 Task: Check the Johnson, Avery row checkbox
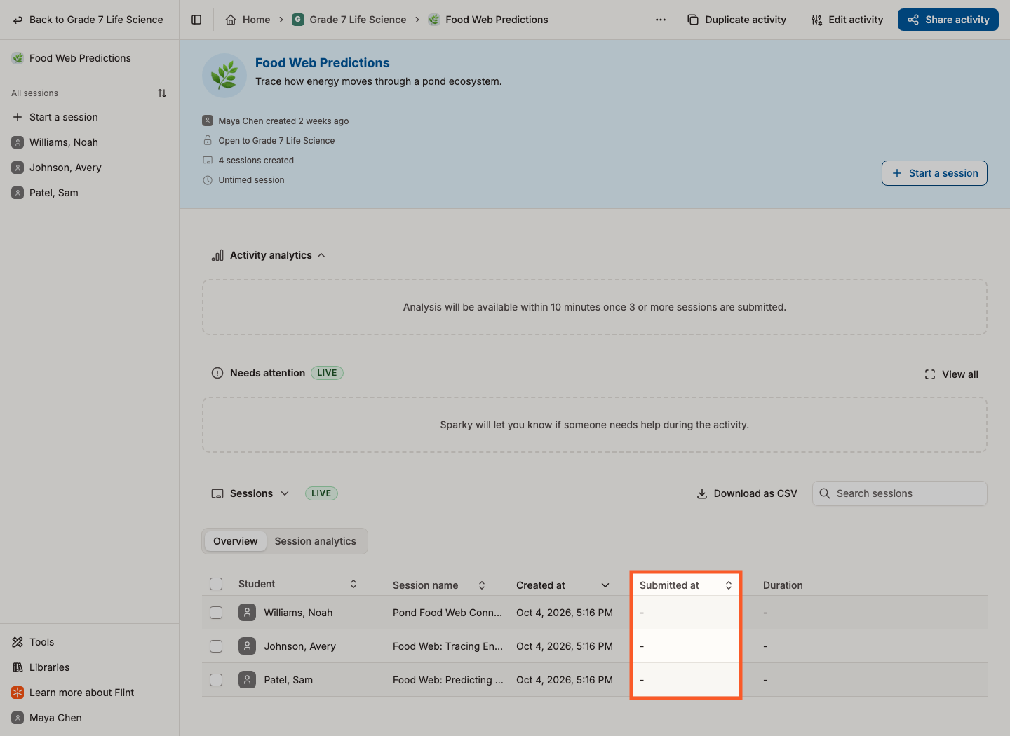pyautogui.click(x=216, y=646)
